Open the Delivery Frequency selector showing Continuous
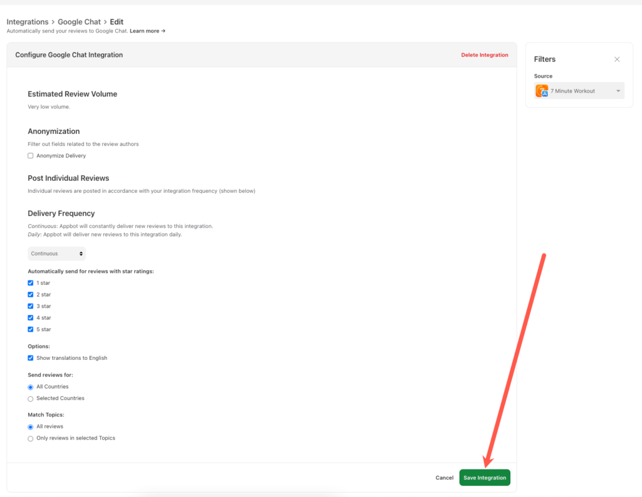Screen dimensions: 642x497 [56, 254]
